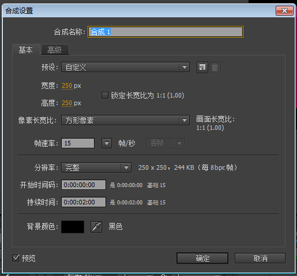Viewport: 297px width, 276px height.
Task: Click the 持续时间 duration field
Action: [84, 202]
